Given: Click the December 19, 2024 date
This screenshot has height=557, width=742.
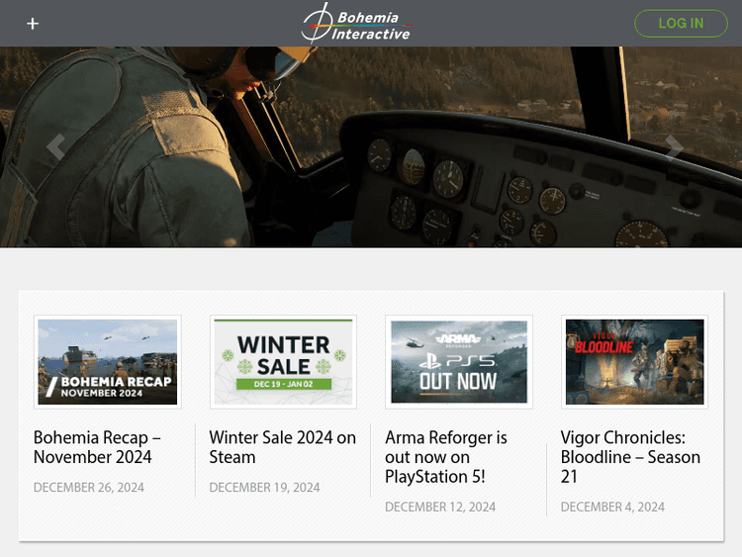Looking at the screenshot, I should 264,487.
